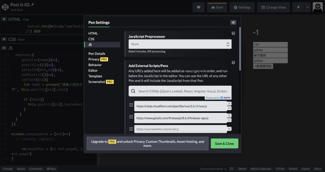Expand folded getColor code on line 51
This screenshot has width=325, height=172.
click(54, 60)
